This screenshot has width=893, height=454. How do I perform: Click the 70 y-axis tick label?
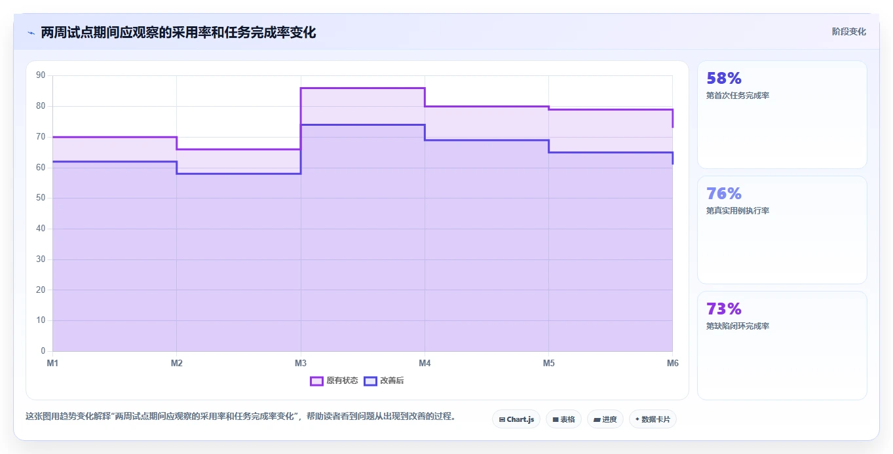41,137
